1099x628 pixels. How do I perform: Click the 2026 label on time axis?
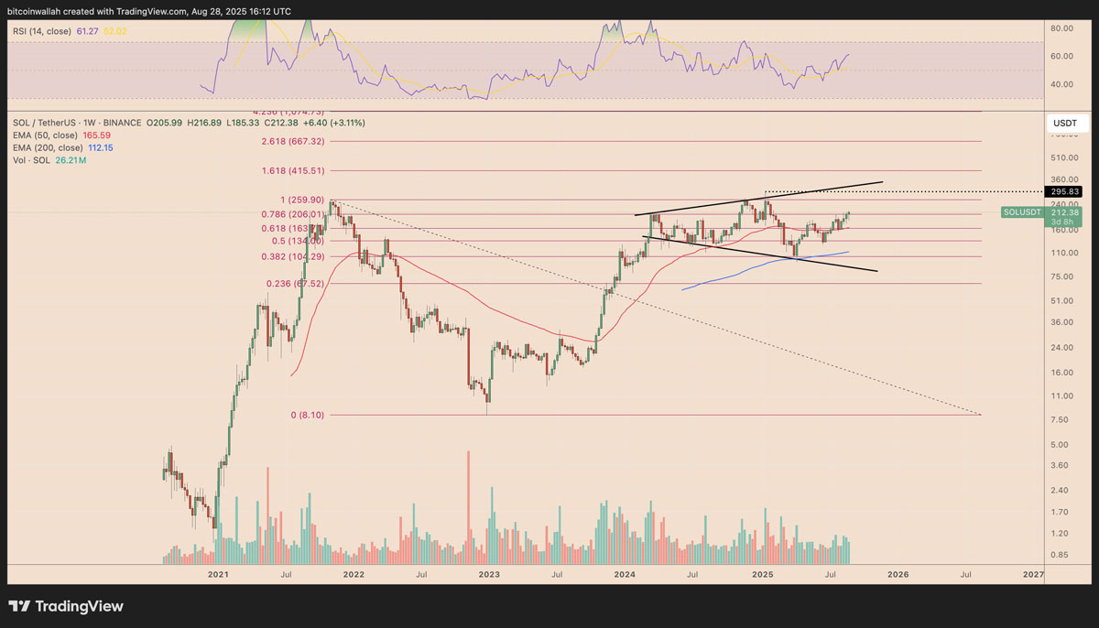tap(898, 574)
